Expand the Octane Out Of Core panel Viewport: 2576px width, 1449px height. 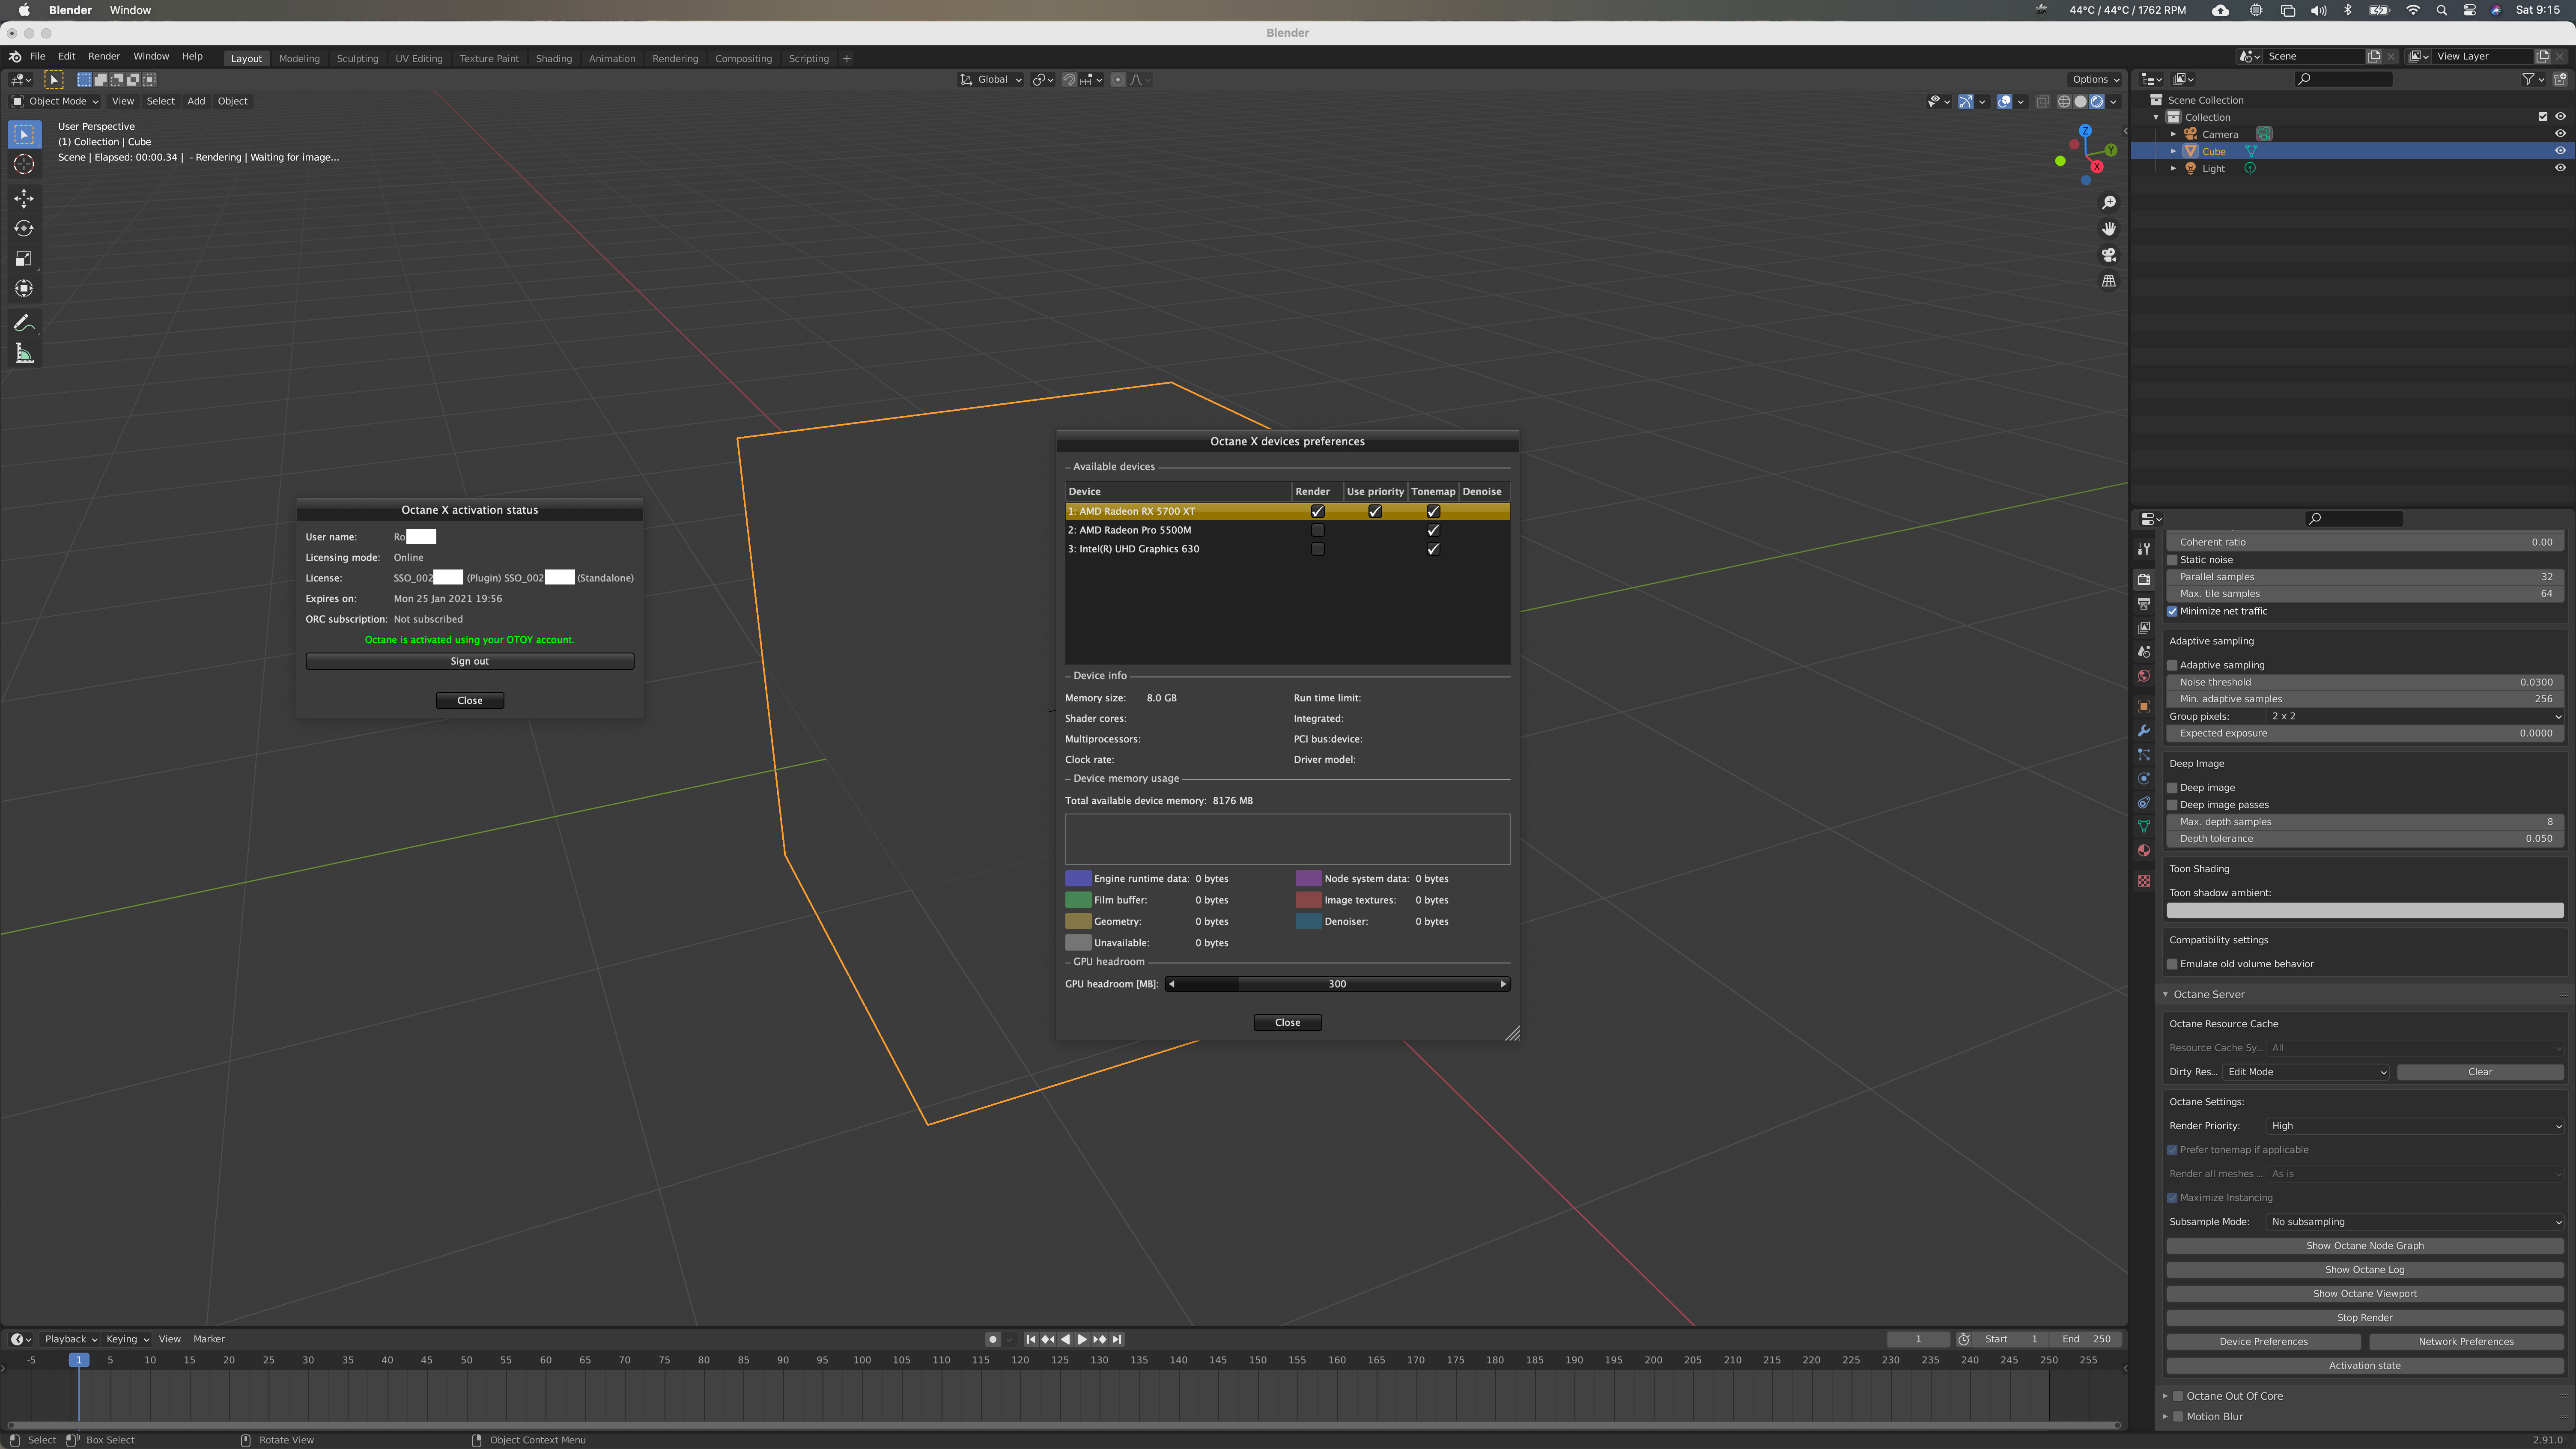pyautogui.click(x=2165, y=1396)
